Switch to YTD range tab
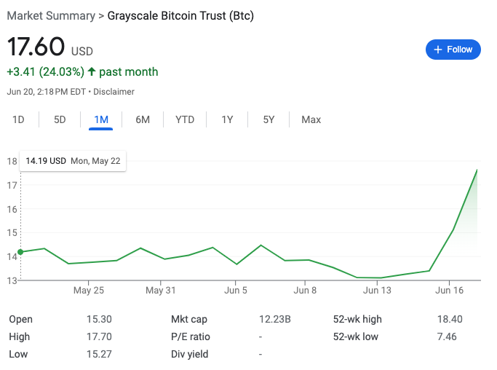The height and width of the screenshot is (370, 497). [185, 119]
